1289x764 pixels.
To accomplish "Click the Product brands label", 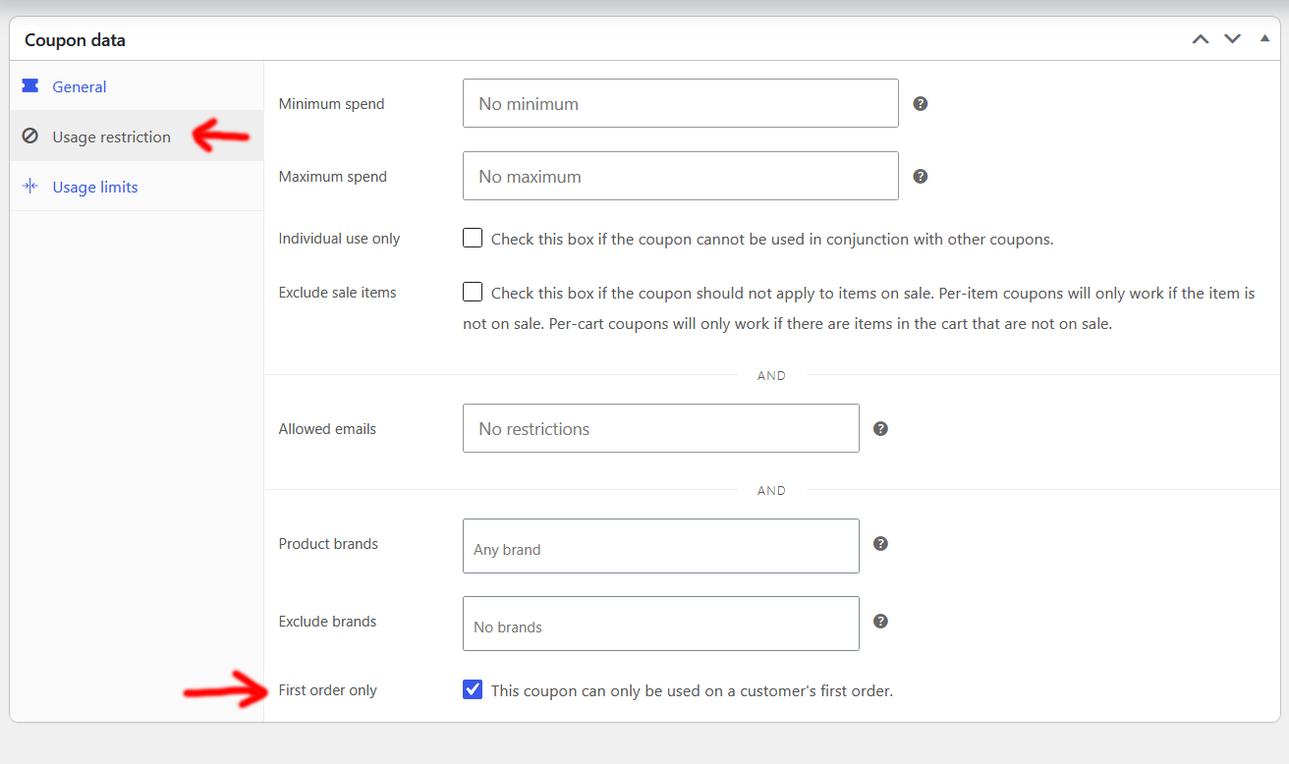I will (328, 544).
